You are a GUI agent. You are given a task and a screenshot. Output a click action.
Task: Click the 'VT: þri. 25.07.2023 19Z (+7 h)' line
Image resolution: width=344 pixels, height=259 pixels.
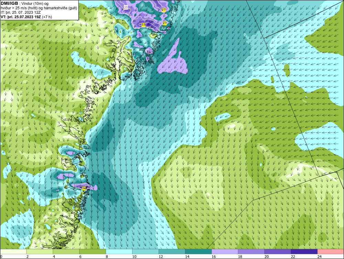[x=26, y=17]
